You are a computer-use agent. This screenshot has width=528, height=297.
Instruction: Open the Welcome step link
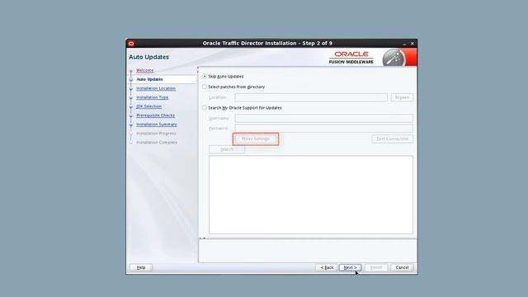point(145,70)
